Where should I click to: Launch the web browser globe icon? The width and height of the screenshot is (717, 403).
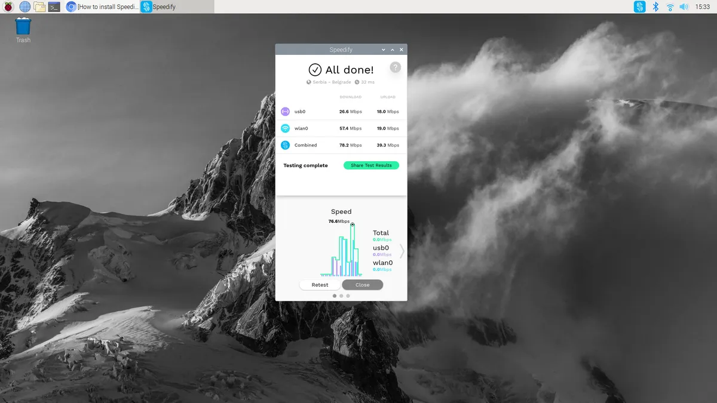[24, 7]
